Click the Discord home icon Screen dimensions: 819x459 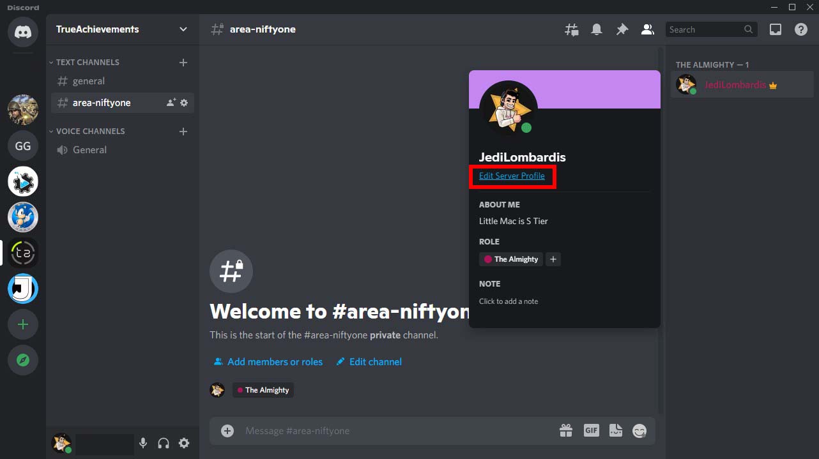pos(22,32)
